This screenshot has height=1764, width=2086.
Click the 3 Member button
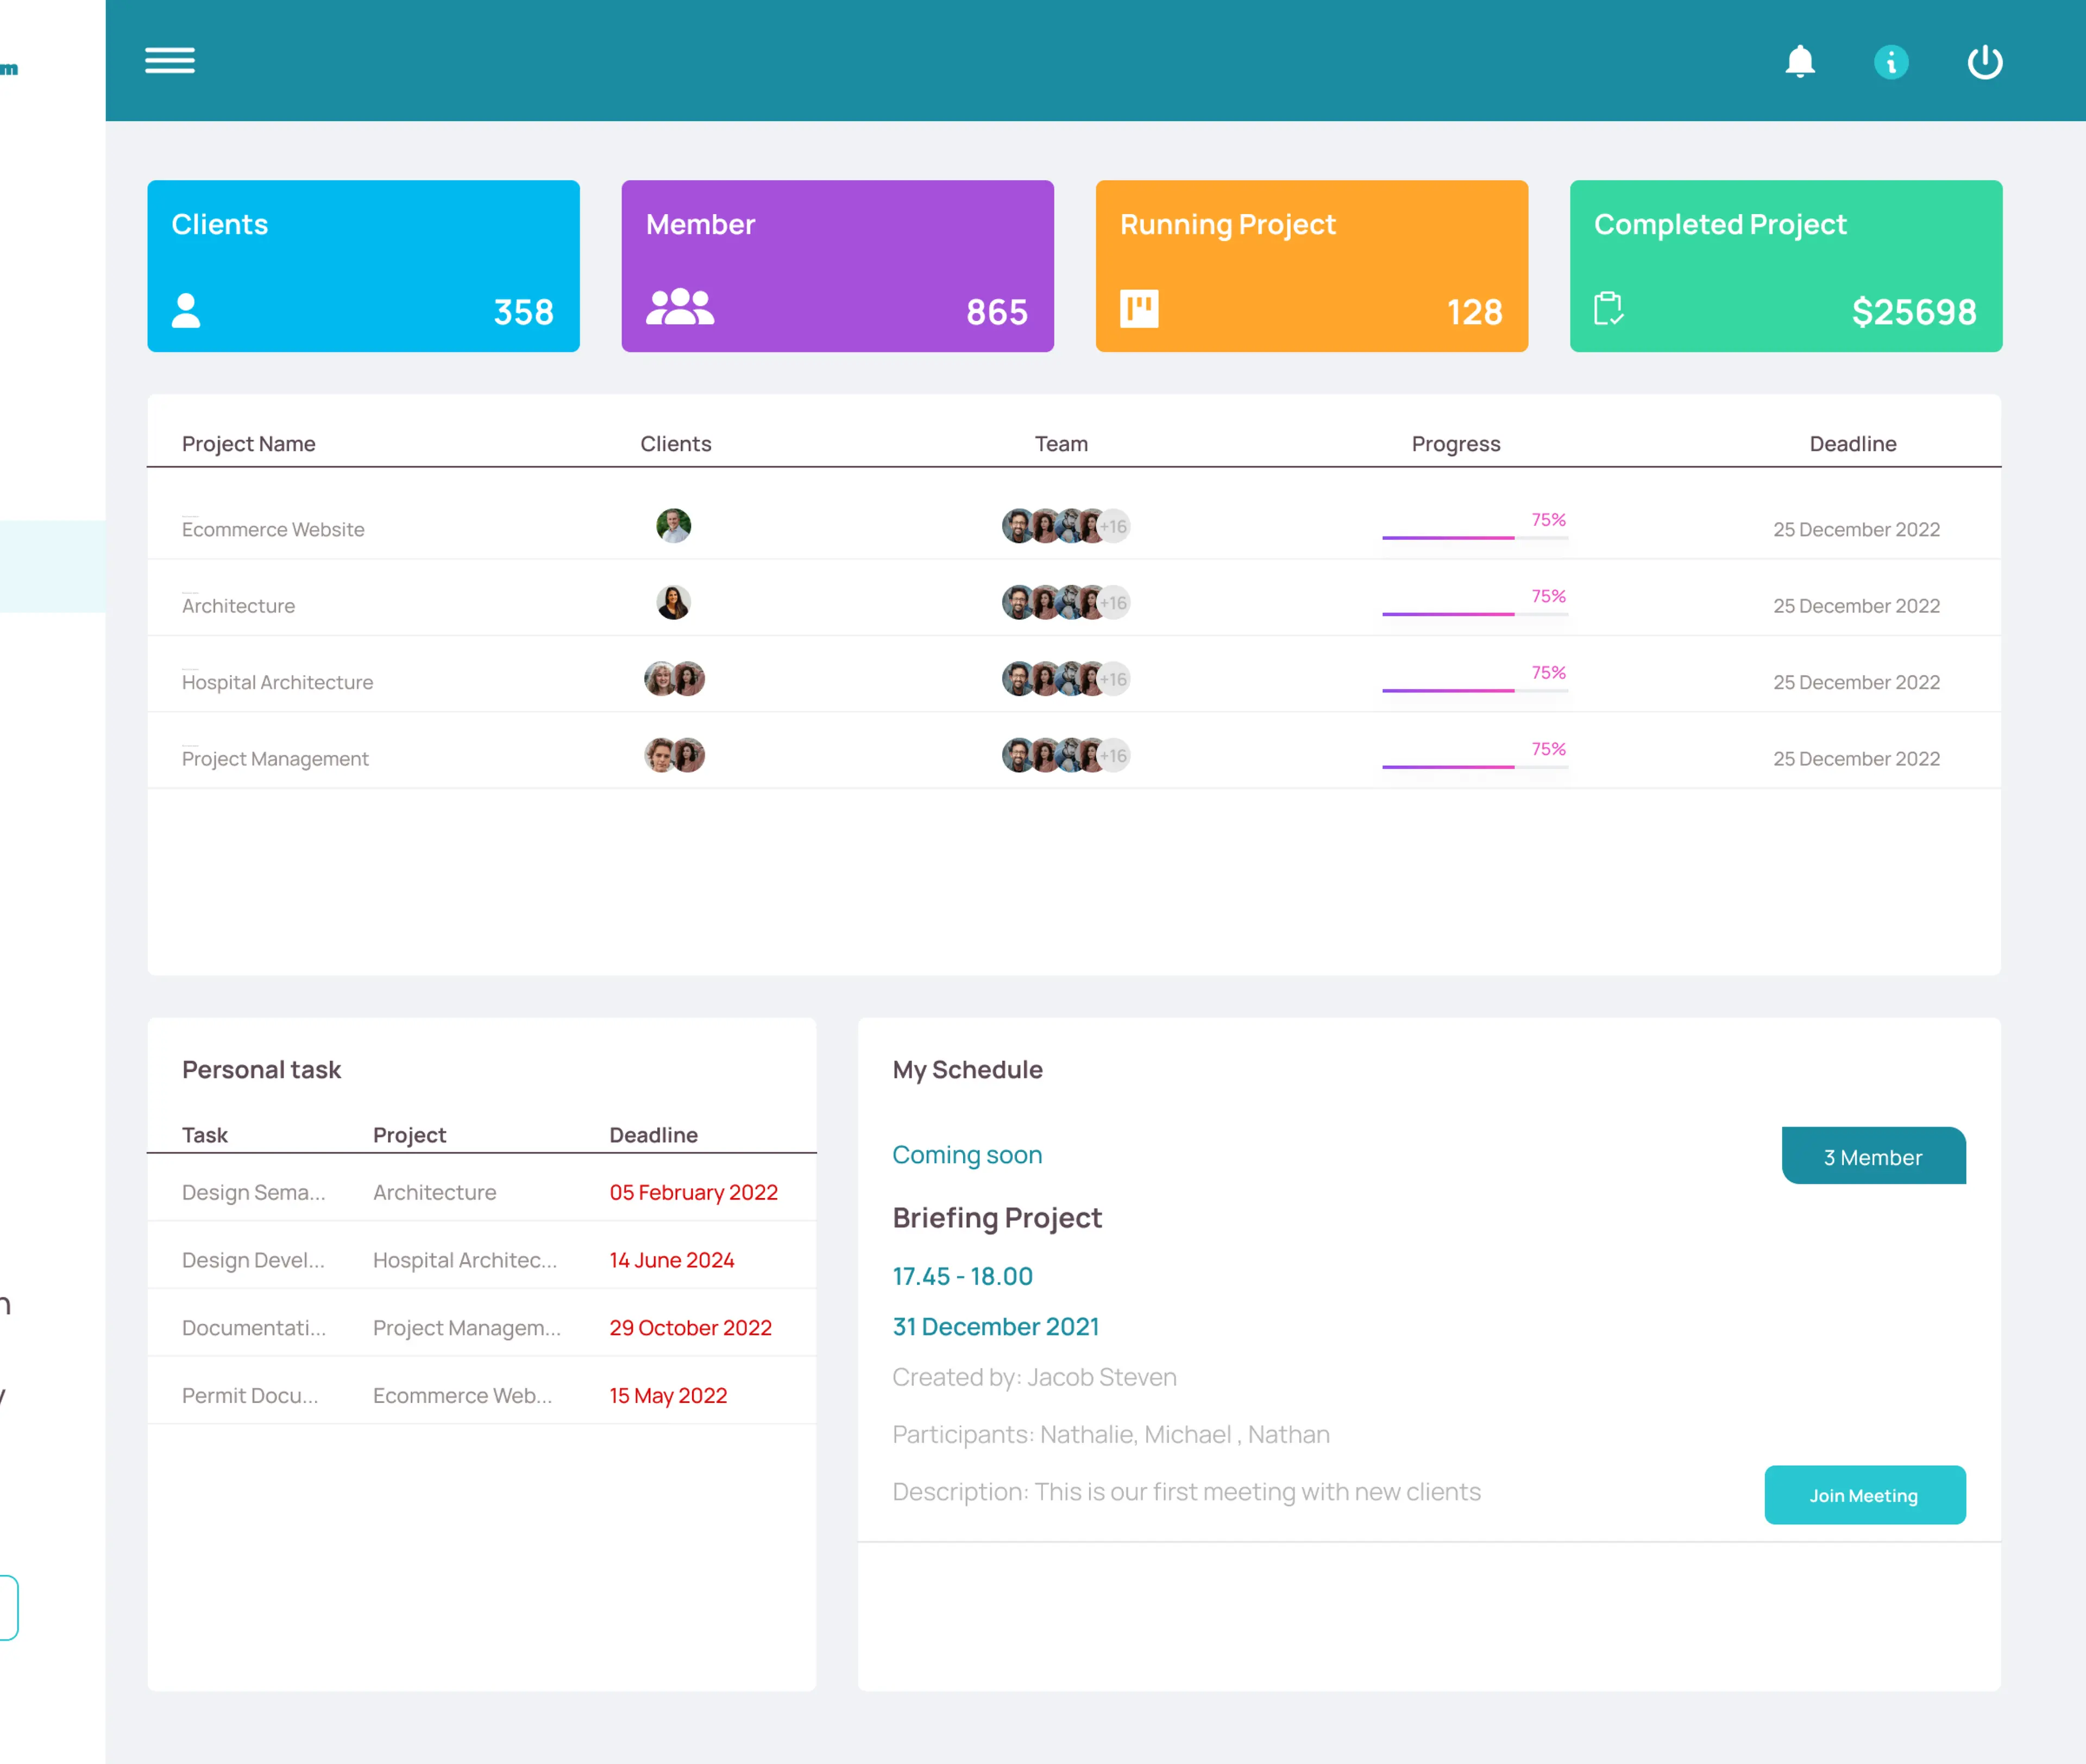click(x=1873, y=1156)
